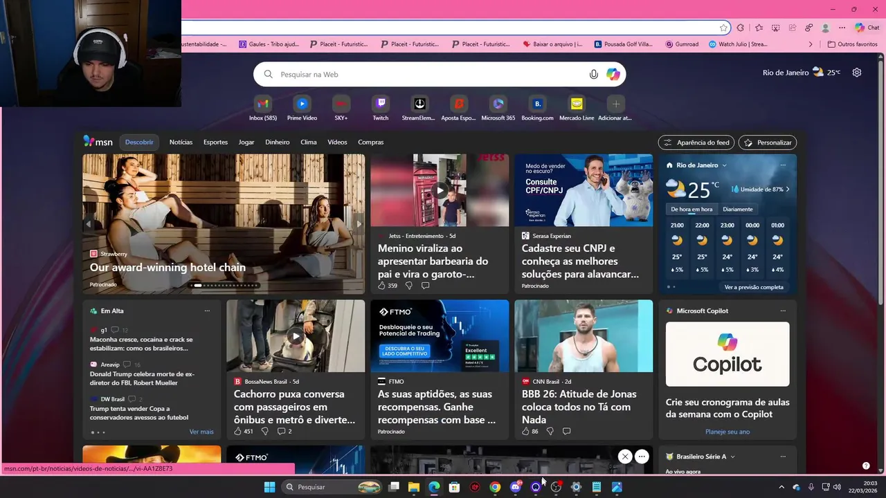Click the Adicionar atalho plus tile

coord(615,108)
